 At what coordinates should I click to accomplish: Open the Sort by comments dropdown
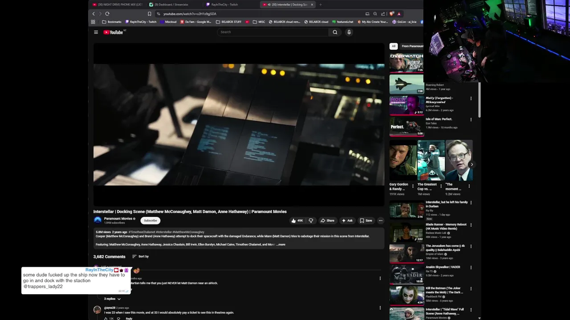(x=140, y=256)
